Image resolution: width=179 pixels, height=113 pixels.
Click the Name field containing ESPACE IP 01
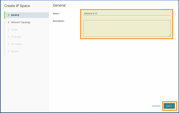tap(127, 13)
